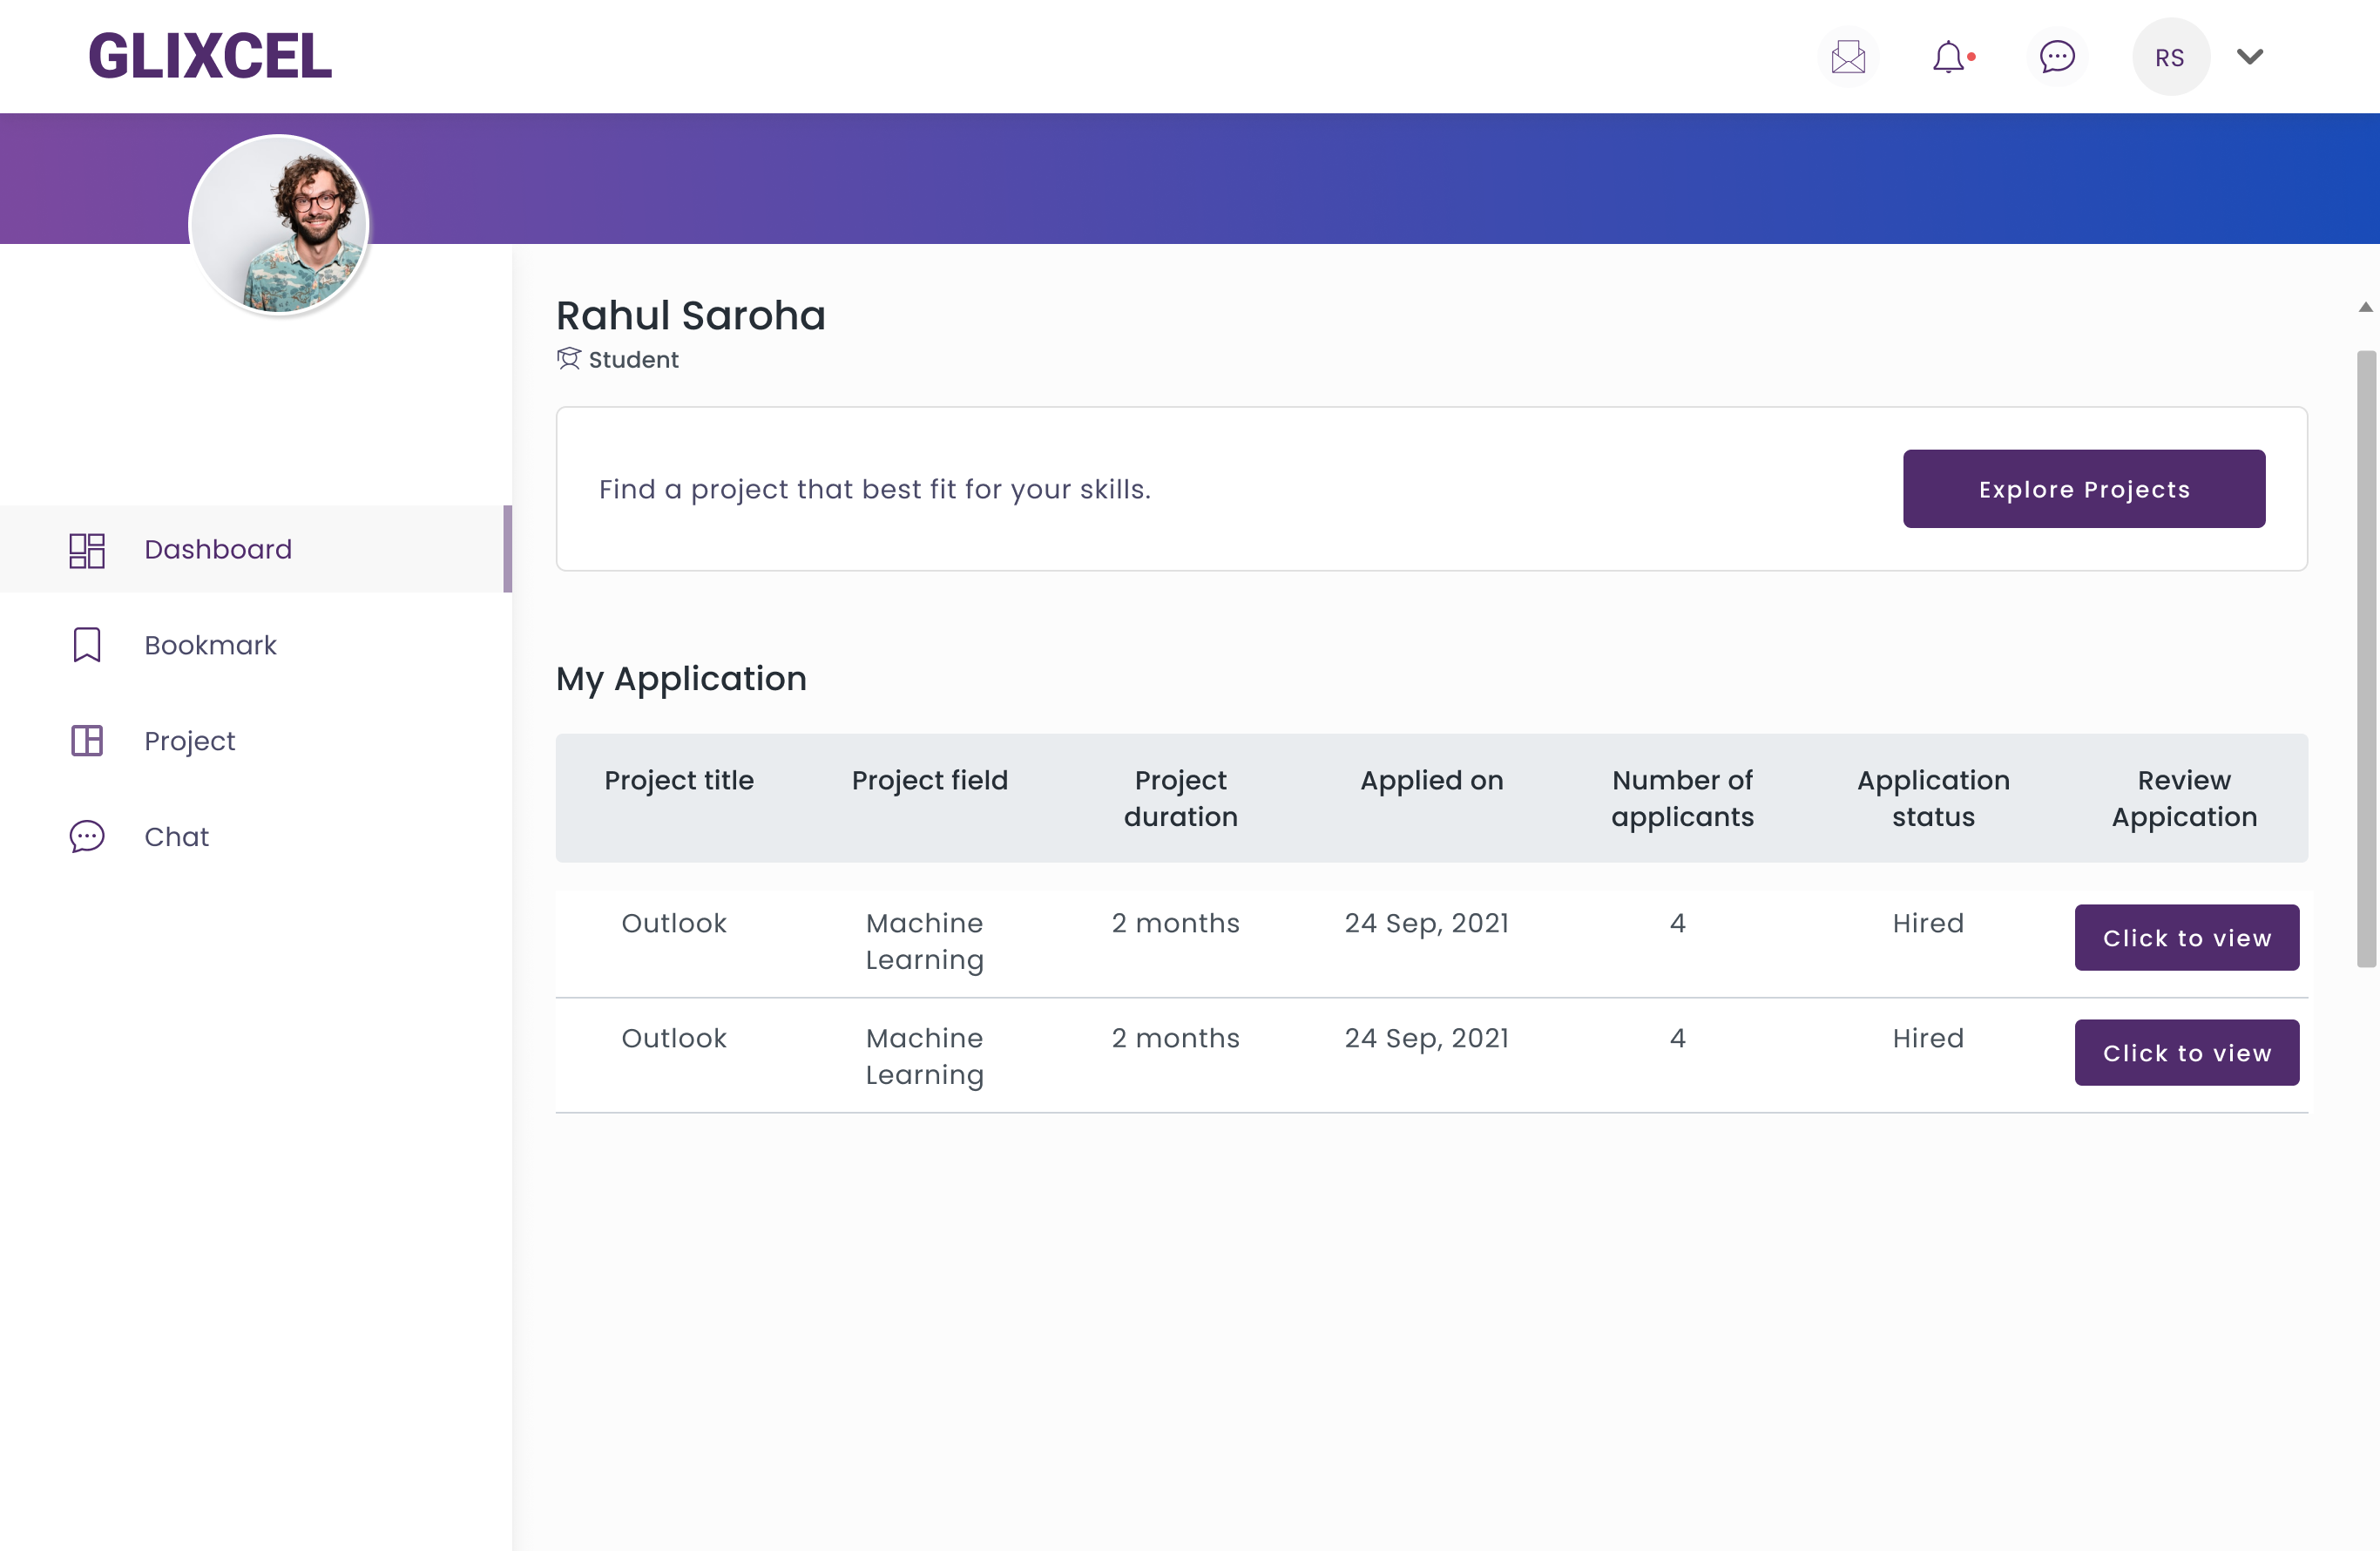Screen dimensions: 2380x1551
Task: Click the vertical scrollbar thumb
Action: [x=2365, y=658]
